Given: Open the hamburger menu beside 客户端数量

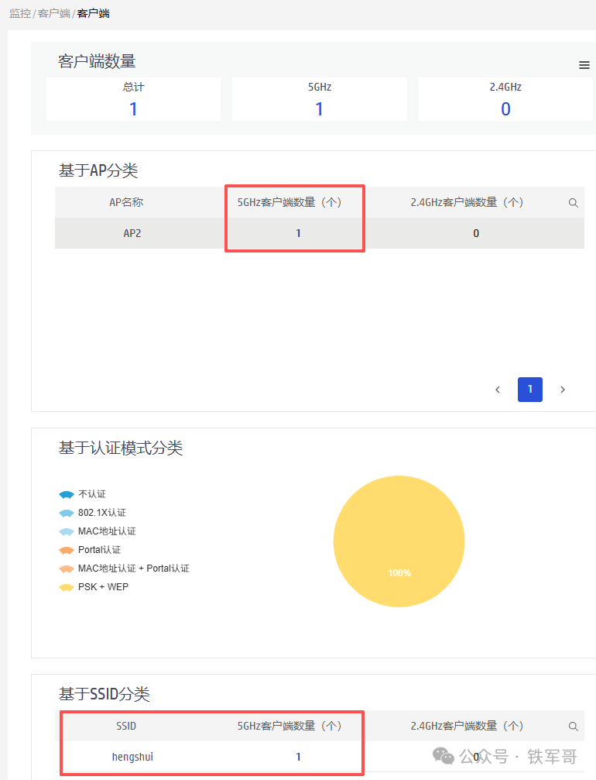Looking at the screenshot, I should point(584,65).
